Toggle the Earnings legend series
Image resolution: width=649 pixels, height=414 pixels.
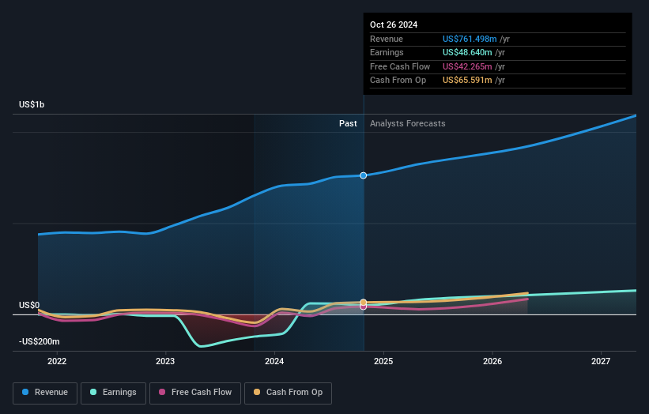(113, 393)
